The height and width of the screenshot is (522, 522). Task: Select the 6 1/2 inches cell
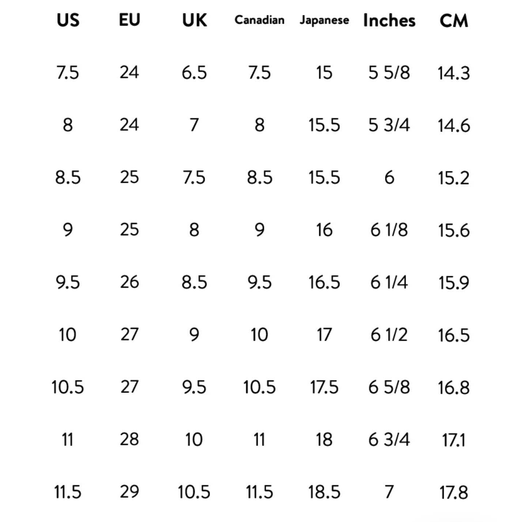pyautogui.click(x=389, y=334)
